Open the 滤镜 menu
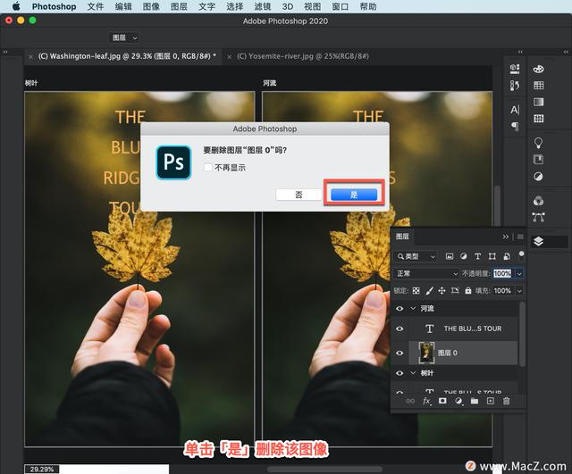This screenshot has height=474, width=572. point(262,6)
